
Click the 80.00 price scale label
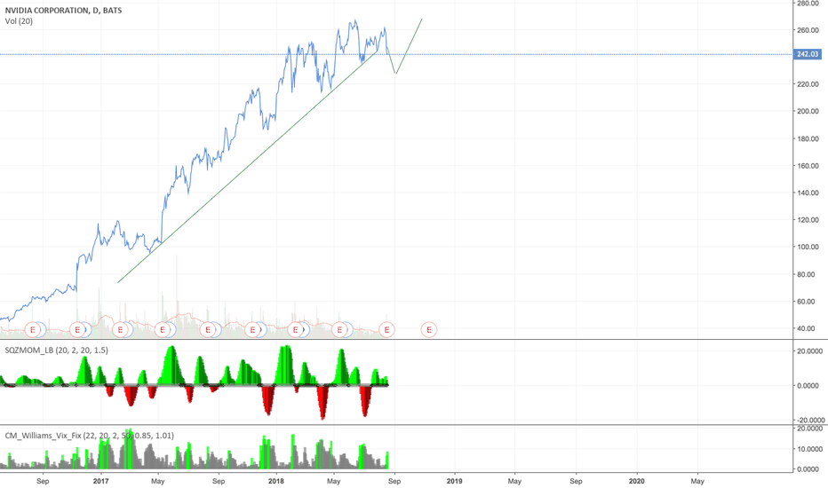[808, 274]
